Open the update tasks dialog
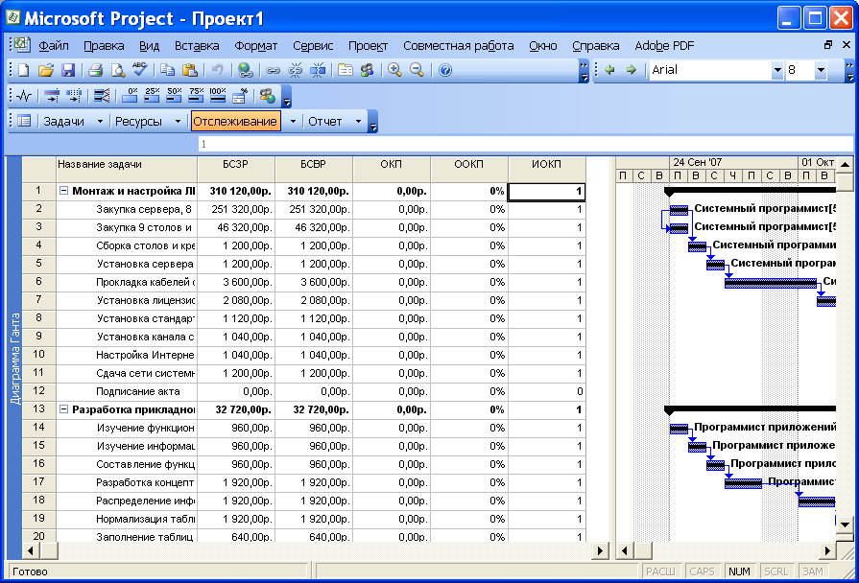The width and height of the screenshot is (859, 583). click(239, 96)
